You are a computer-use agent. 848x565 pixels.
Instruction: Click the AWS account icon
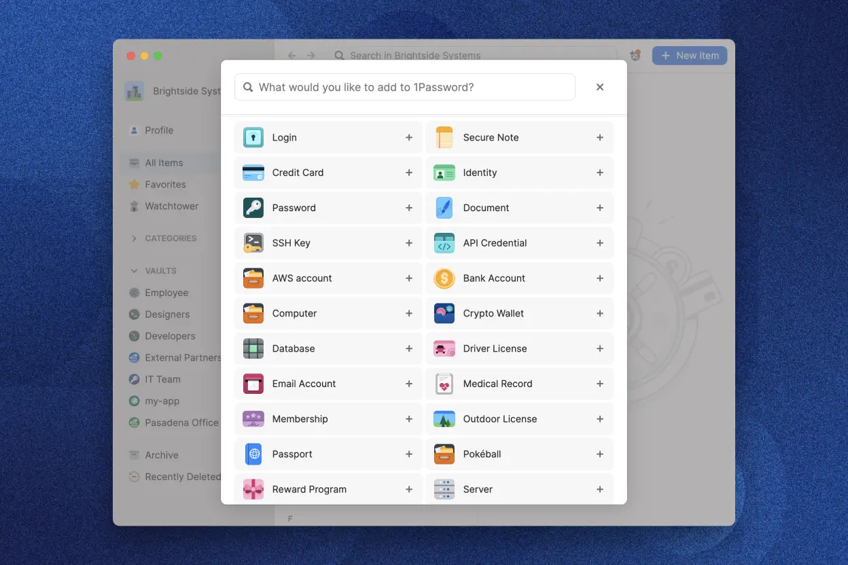point(253,278)
